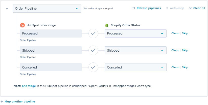Toggle the checkmark circle for Processed mapping
Viewport: 208px width, 105px height.
click(93, 33)
